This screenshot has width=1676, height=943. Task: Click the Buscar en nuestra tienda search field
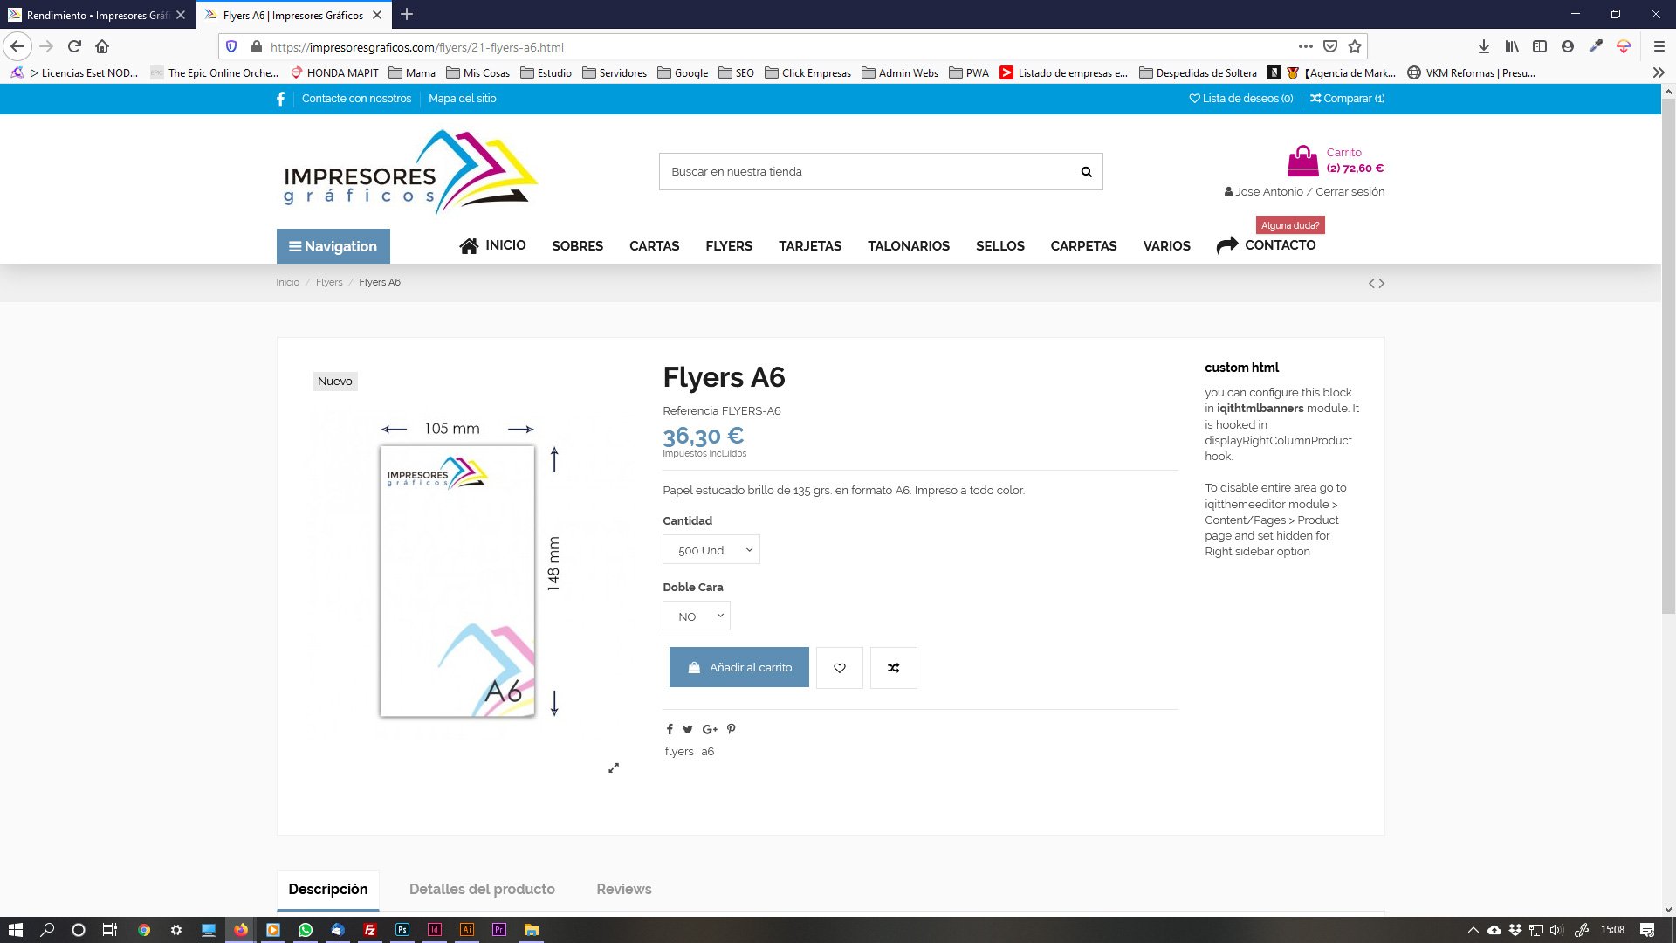864,172
